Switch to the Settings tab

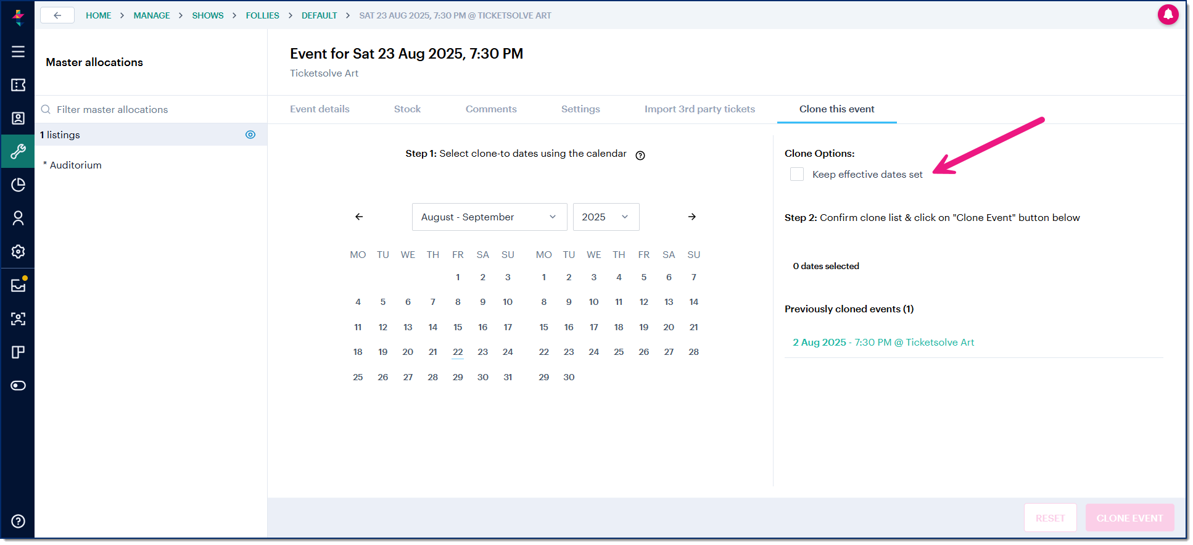coord(580,109)
